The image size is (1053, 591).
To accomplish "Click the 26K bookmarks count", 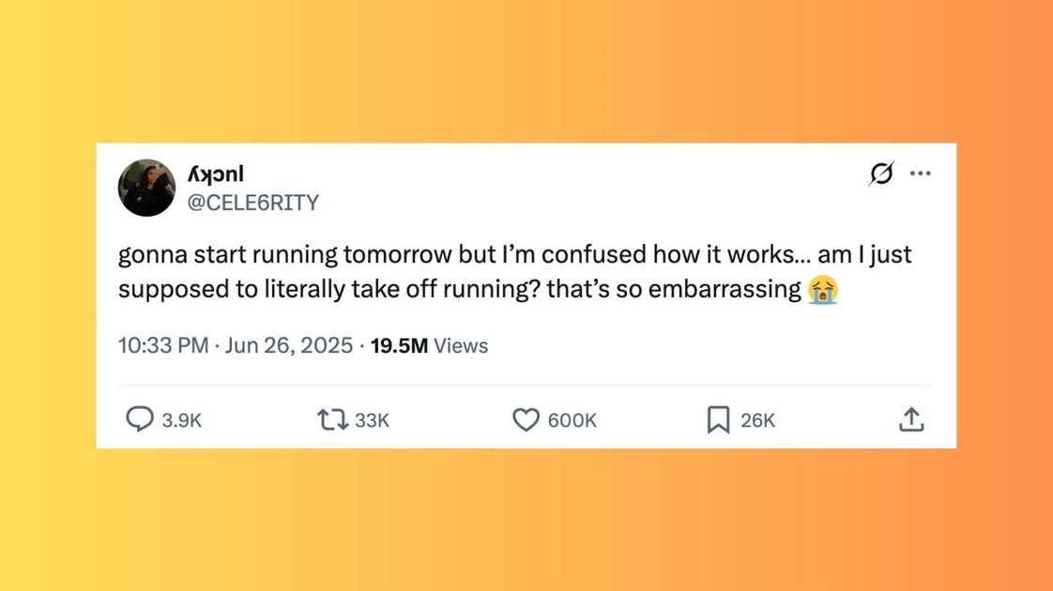I will 757,421.
